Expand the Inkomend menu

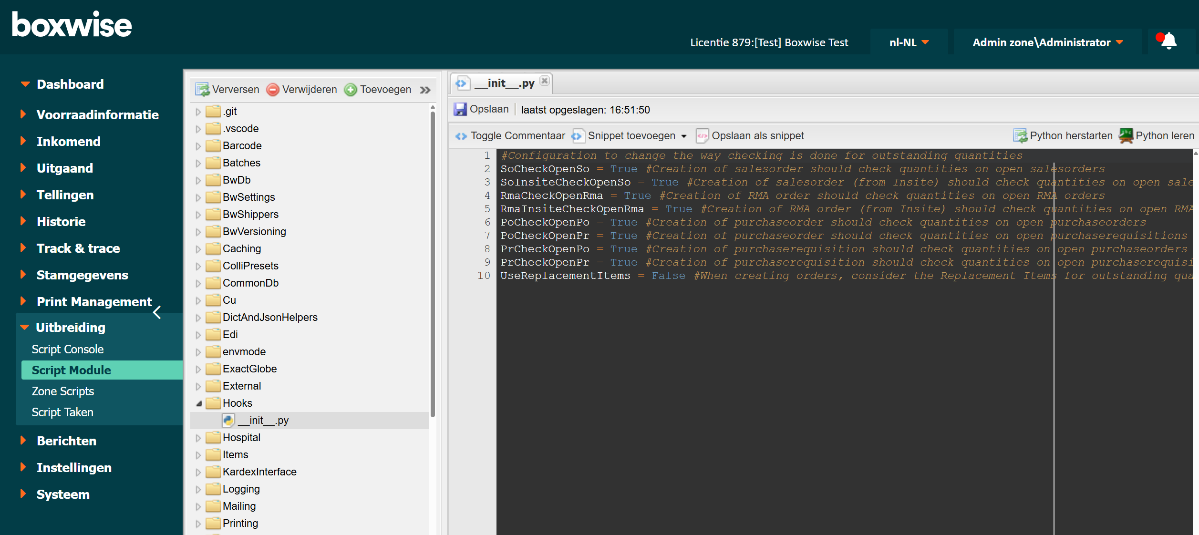pyautogui.click(x=68, y=142)
